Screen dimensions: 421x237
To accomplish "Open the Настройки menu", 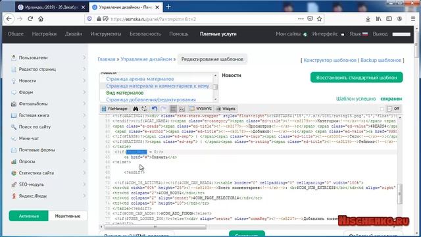I will (44, 34).
